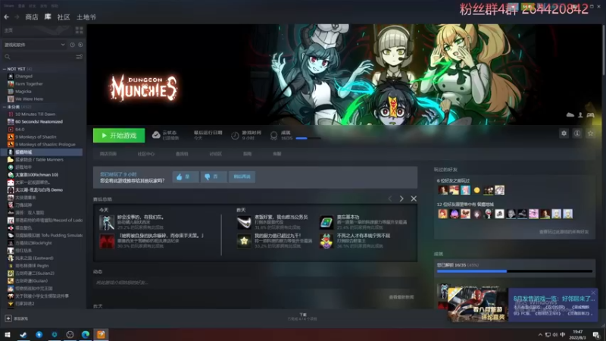Close the post-game summary panel

pyautogui.click(x=414, y=199)
